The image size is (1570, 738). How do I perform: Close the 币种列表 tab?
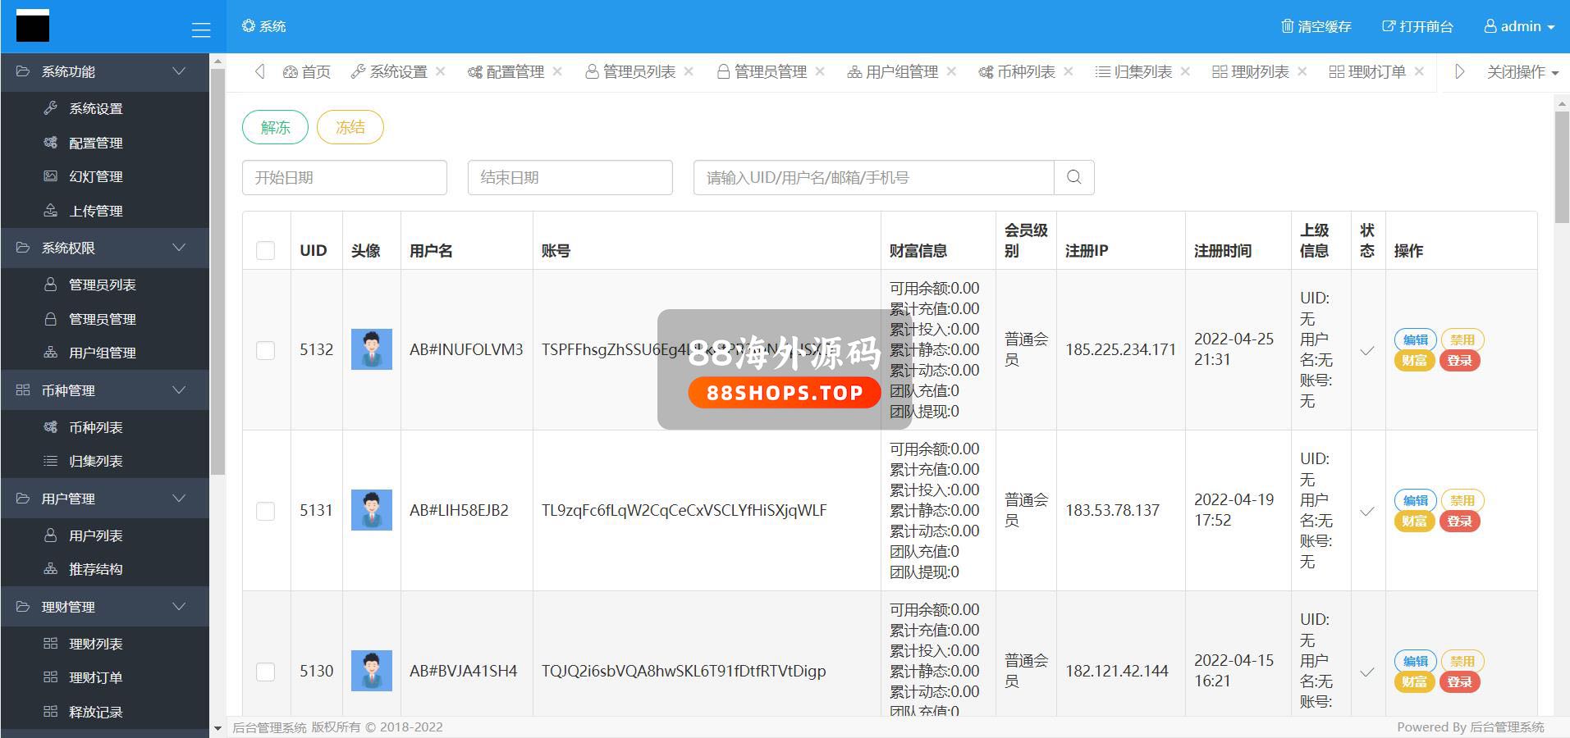[x=1069, y=71]
